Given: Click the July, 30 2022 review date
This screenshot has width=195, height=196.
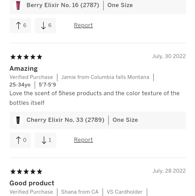Looking at the screenshot, I should pyautogui.click(x=169, y=56).
